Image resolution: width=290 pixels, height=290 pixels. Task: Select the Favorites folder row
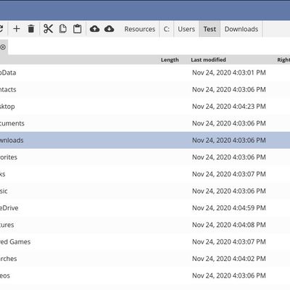click(145, 157)
